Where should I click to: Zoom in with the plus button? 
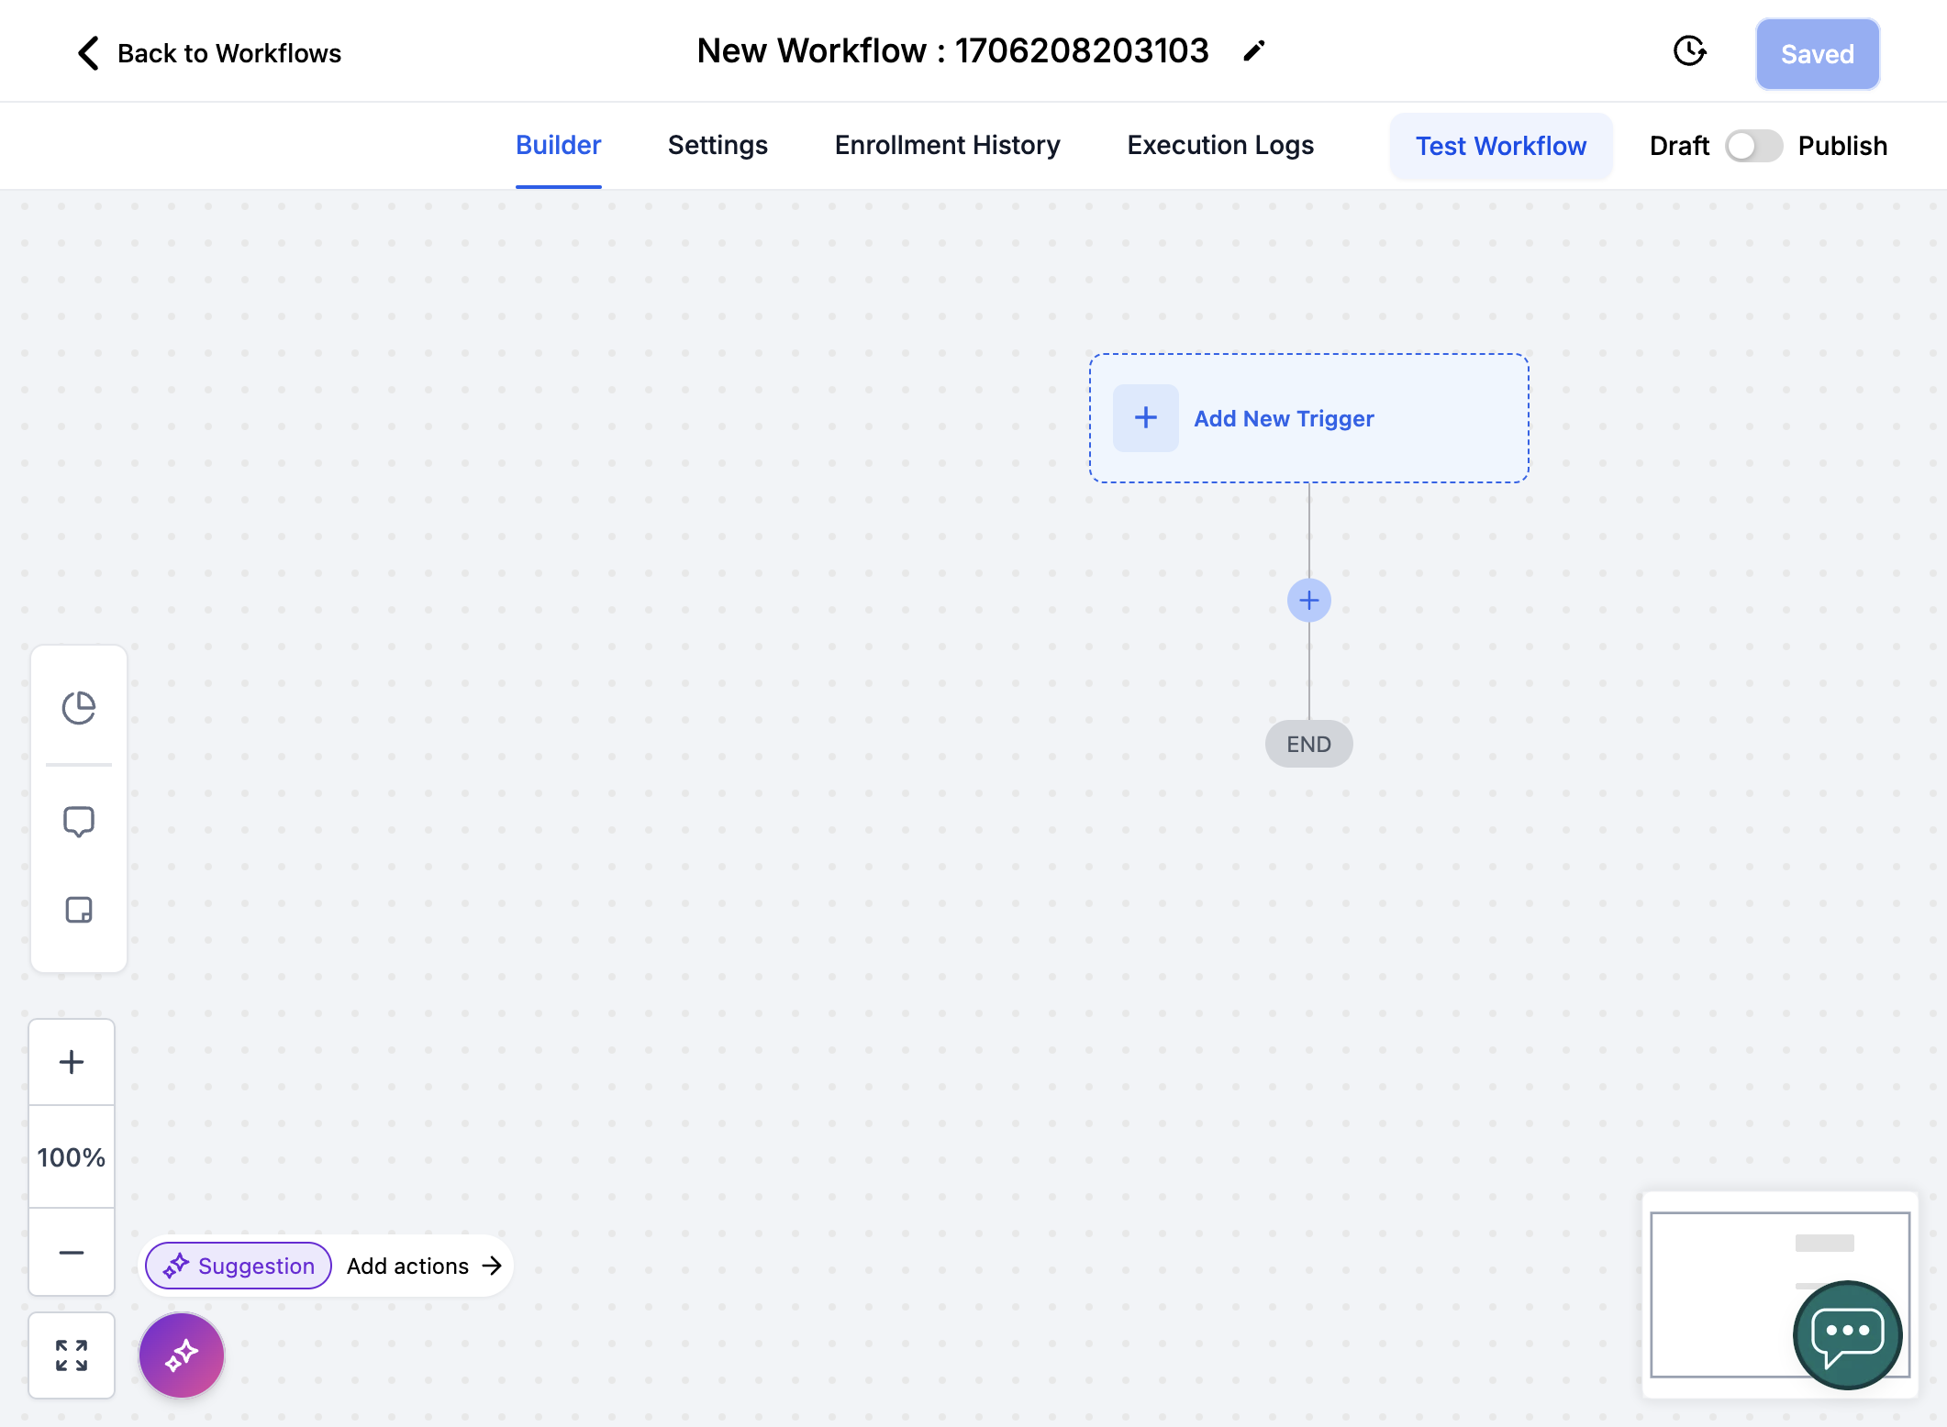pos(72,1062)
